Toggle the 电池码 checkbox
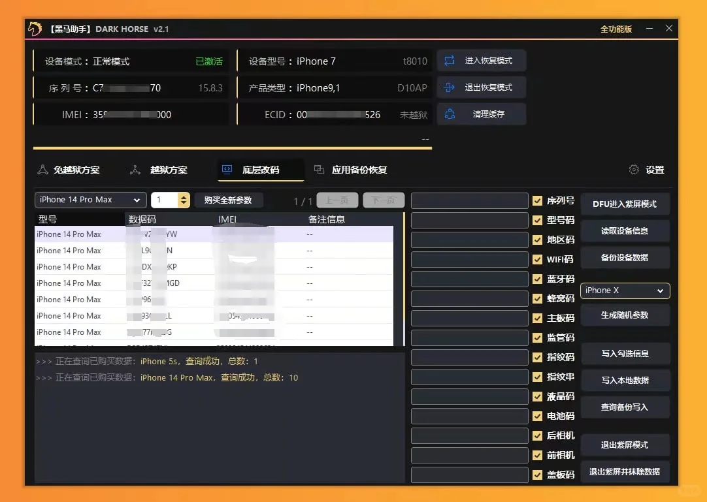707x502 pixels. [x=538, y=416]
